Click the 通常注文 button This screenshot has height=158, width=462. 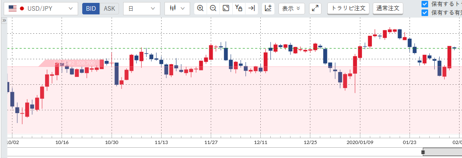tap(388, 8)
